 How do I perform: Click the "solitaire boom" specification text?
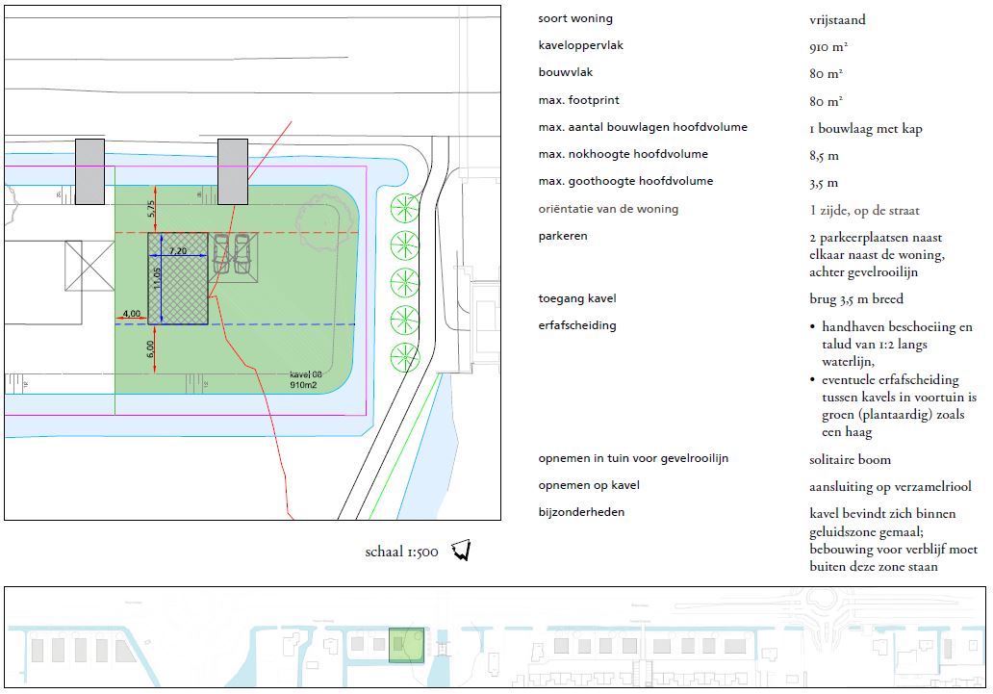pos(851,460)
